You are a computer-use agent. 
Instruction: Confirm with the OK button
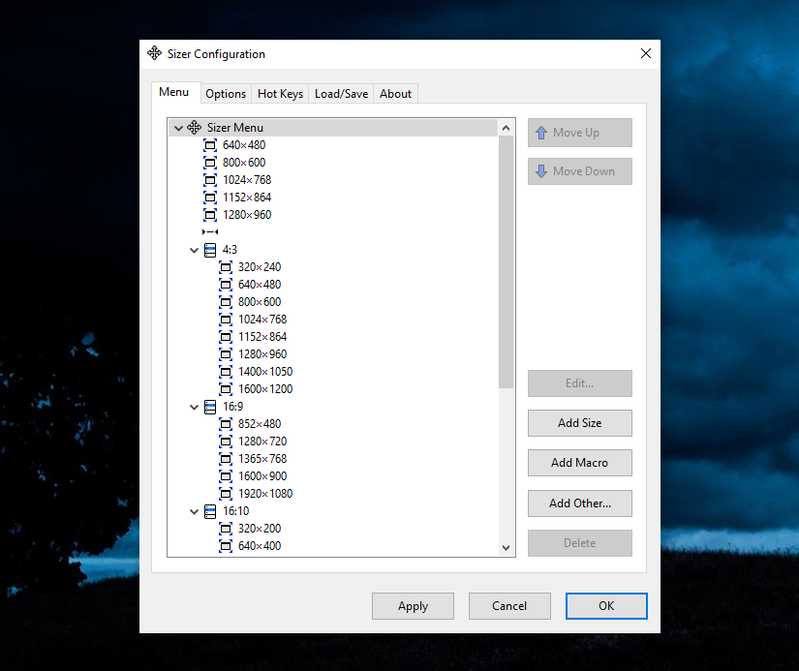click(606, 606)
